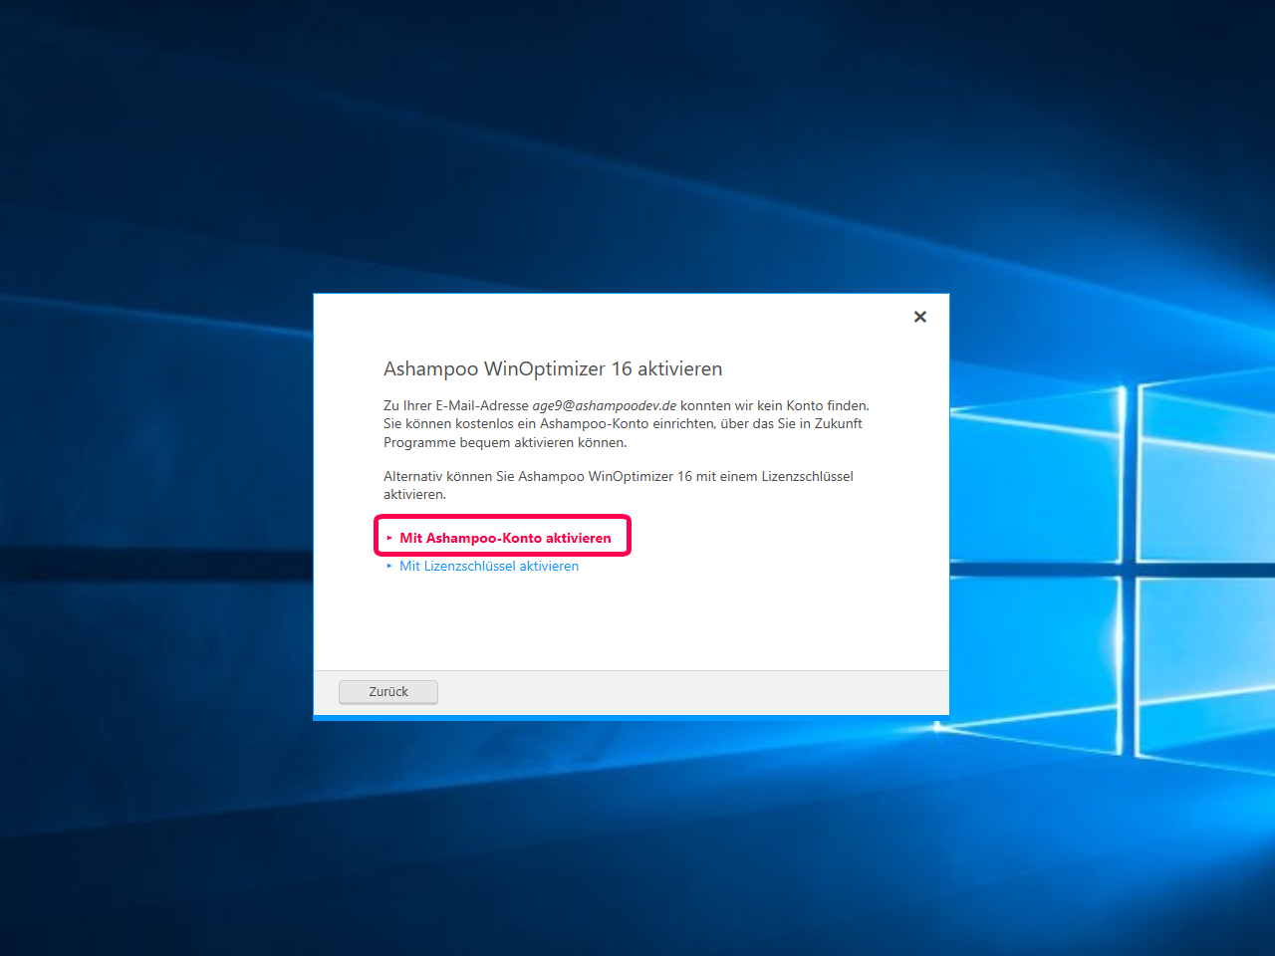Click the heading Ashampoo WinOptimizer 16 aktivieren

[x=553, y=368]
